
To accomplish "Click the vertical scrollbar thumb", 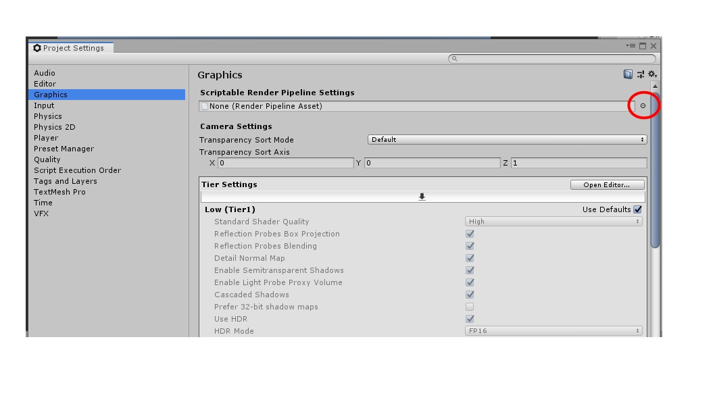I will [x=655, y=171].
